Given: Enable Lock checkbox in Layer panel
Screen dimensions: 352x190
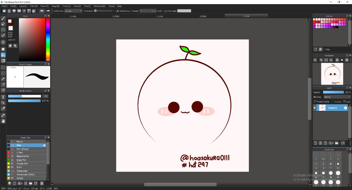Looking at the screenshot, I should (x=344, y=102).
